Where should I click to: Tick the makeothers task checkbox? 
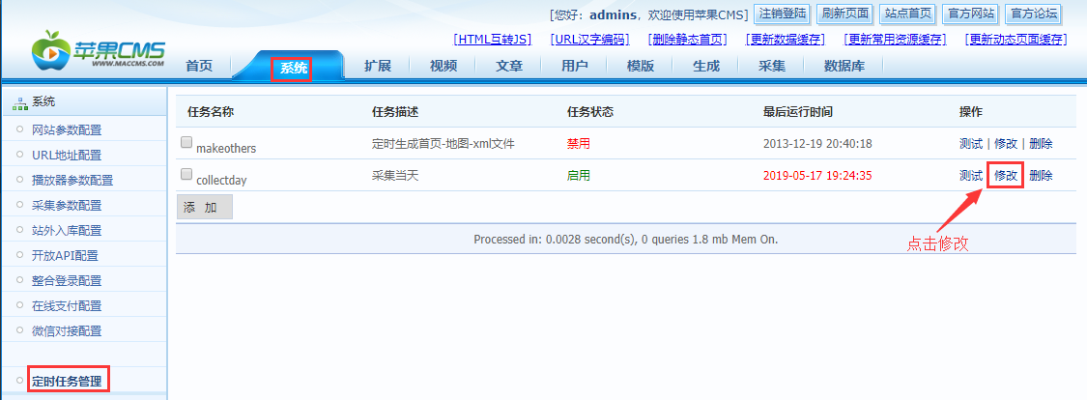click(186, 143)
